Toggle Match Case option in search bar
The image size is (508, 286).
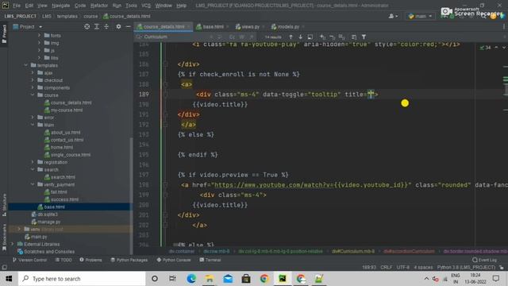click(x=232, y=37)
